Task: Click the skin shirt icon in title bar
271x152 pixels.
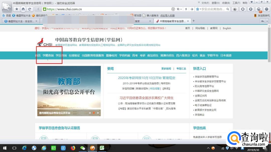Action: [x=252, y=2]
